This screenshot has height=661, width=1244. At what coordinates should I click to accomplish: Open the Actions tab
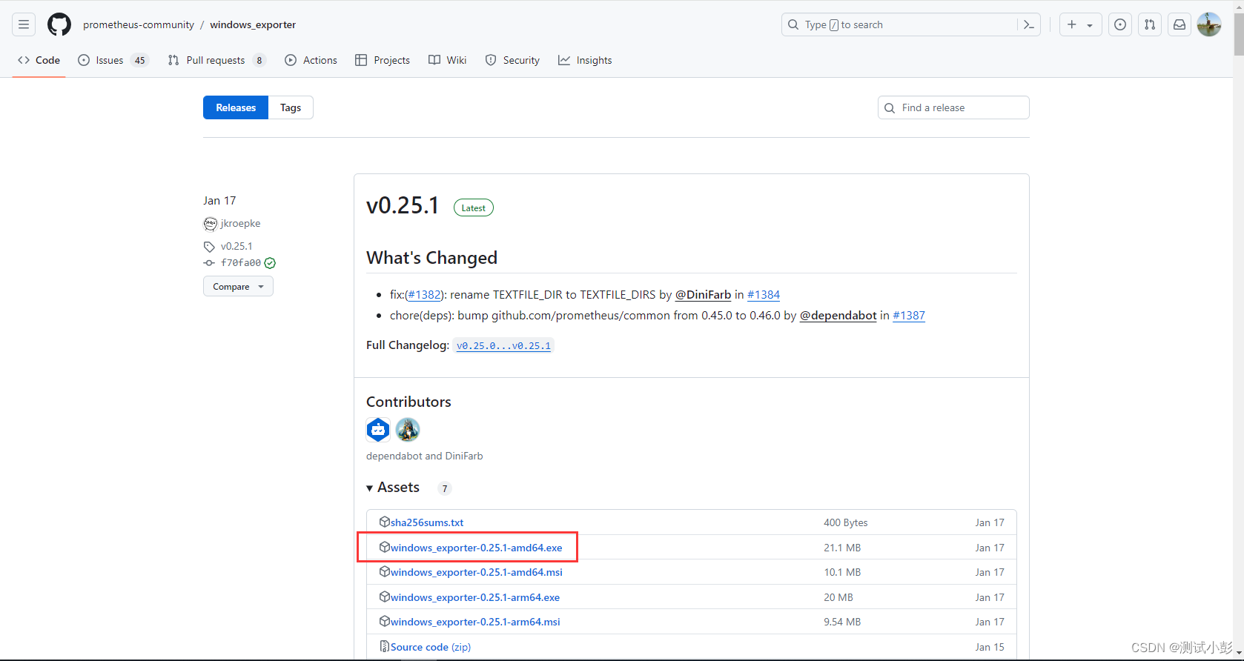click(311, 60)
